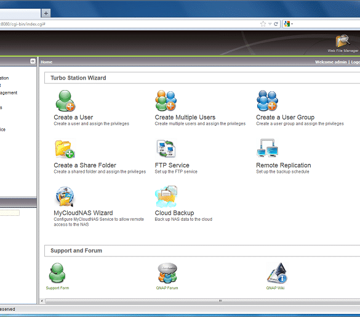Click the QNAP Forum label

[167, 288]
